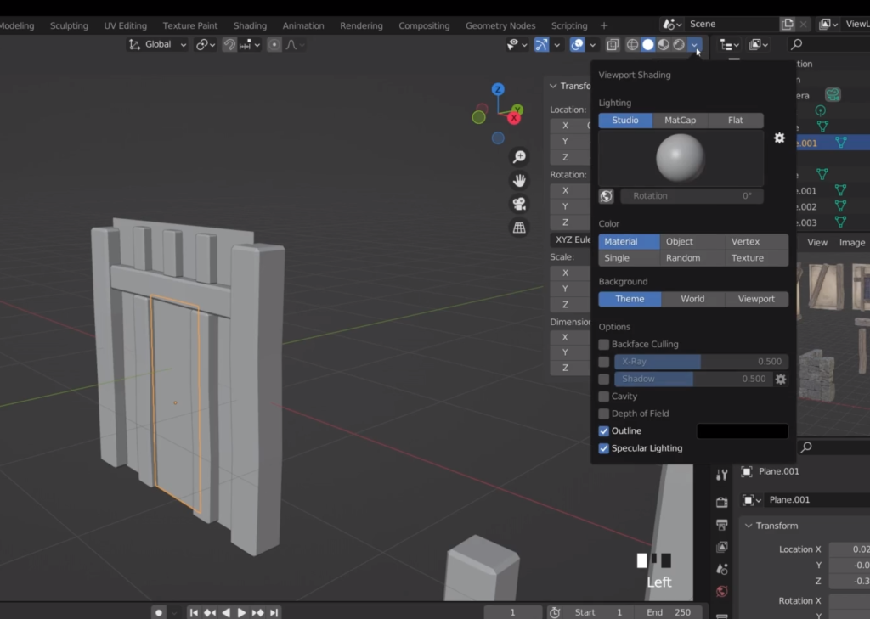870x619 pixels.
Task: Open viewport shading options dropdown arrow
Action: pyautogui.click(x=695, y=45)
